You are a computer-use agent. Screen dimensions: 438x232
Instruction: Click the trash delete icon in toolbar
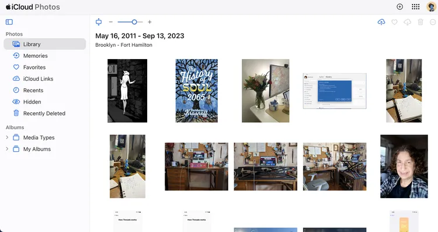pyautogui.click(x=420, y=22)
